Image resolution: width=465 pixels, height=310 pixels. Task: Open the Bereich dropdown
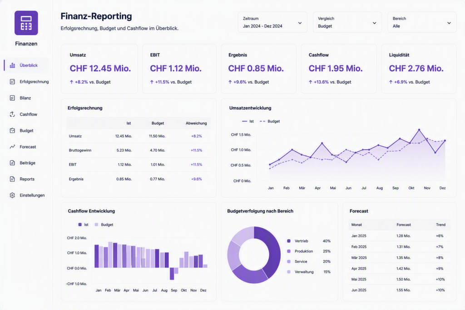422,22
